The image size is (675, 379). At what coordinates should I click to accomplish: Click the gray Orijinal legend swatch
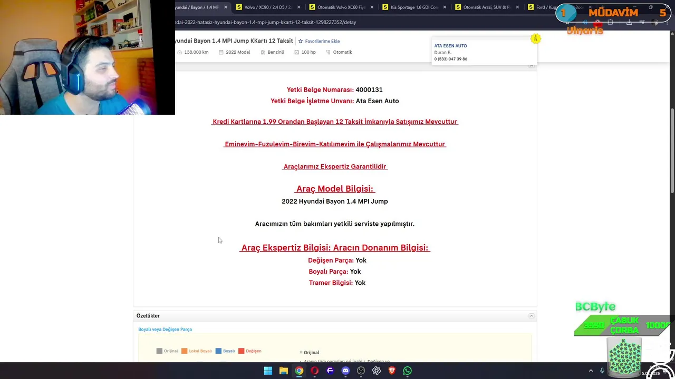point(159,351)
